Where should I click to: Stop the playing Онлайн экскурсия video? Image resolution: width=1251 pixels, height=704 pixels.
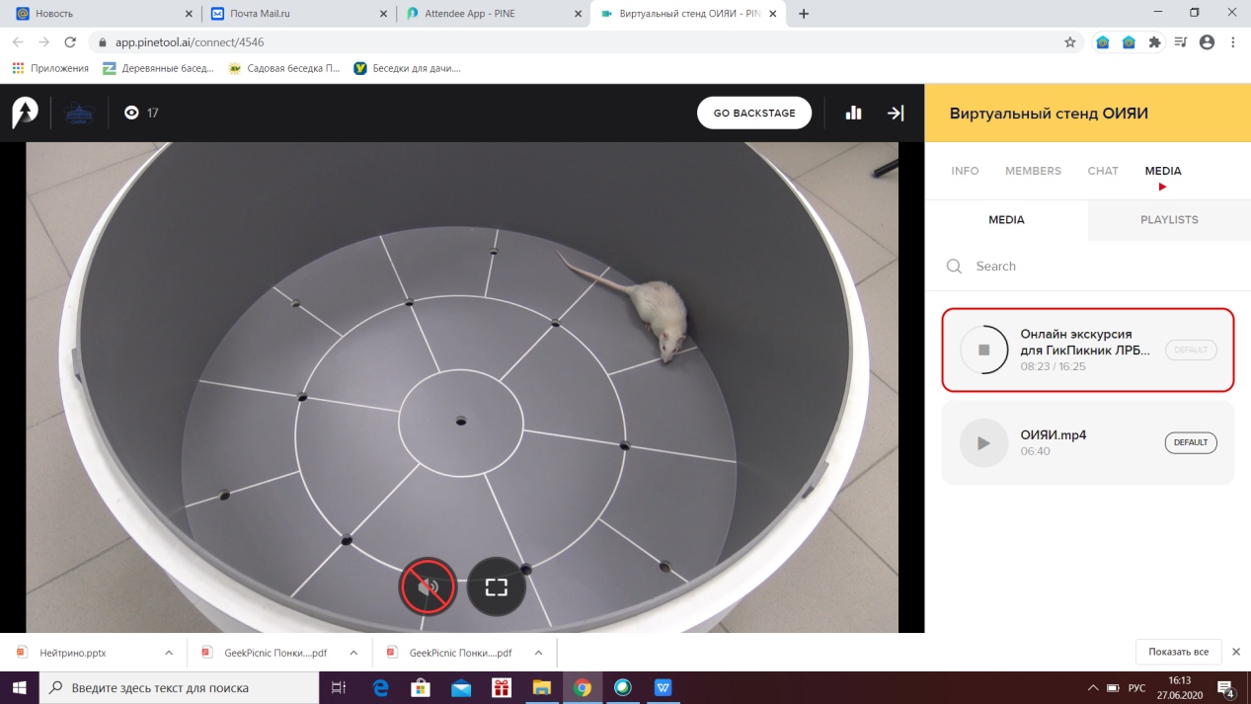coord(983,350)
